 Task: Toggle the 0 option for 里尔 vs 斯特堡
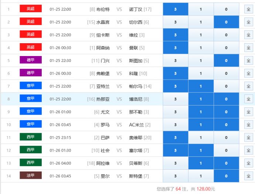[x=226, y=176]
